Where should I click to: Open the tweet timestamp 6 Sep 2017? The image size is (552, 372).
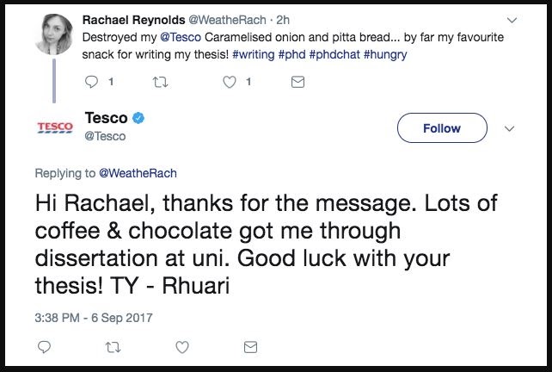[x=91, y=317]
